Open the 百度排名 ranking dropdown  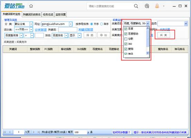pyautogui.click(x=66, y=35)
